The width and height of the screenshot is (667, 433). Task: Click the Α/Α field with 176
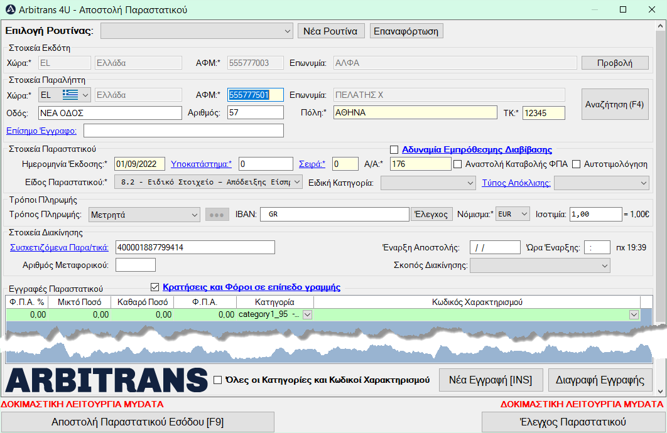420,164
